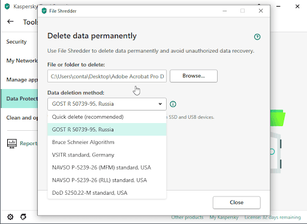Open the Reports link

click(x=29, y=143)
